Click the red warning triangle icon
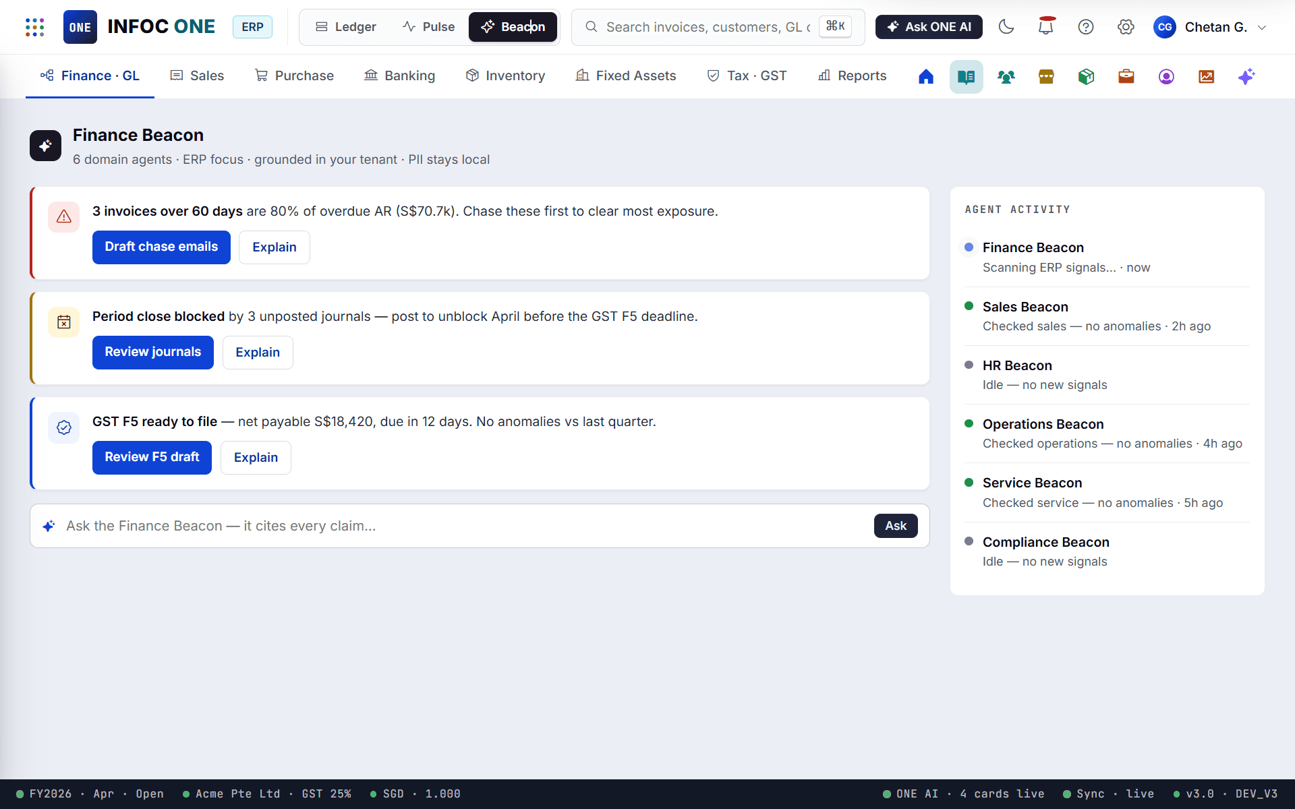This screenshot has height=809, width=1295. coord(64,216)
